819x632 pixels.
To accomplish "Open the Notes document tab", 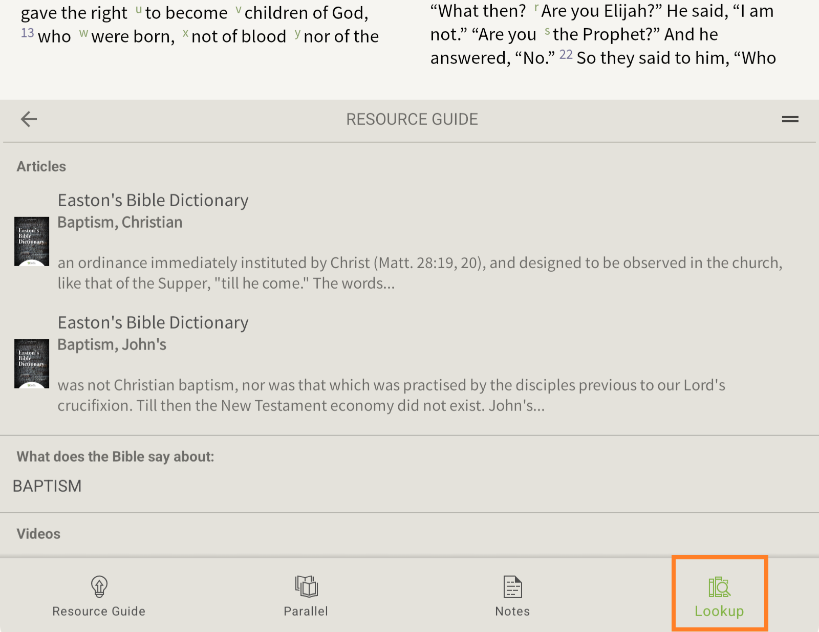I will [512, 595].
